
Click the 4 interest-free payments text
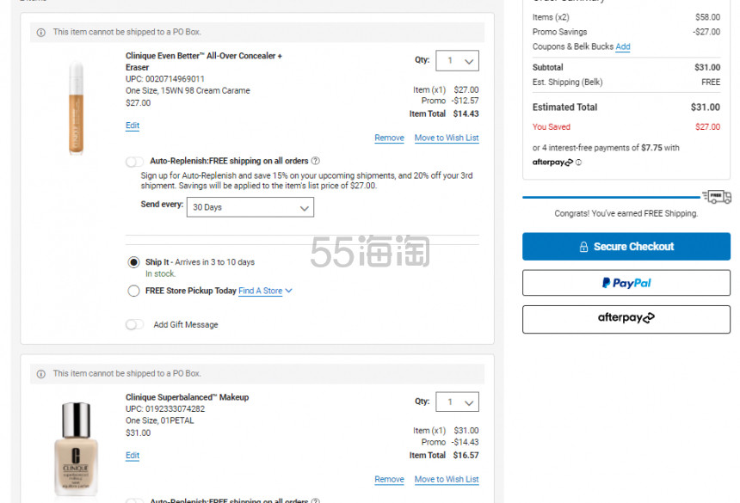pos(606,148)
